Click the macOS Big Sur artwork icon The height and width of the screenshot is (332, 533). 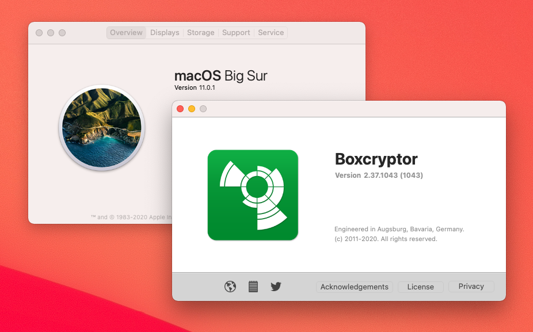[102, 127]
